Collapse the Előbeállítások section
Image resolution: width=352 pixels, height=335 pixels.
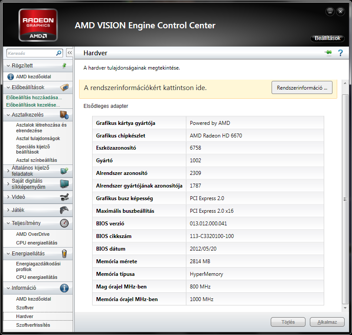click(8, 87)
